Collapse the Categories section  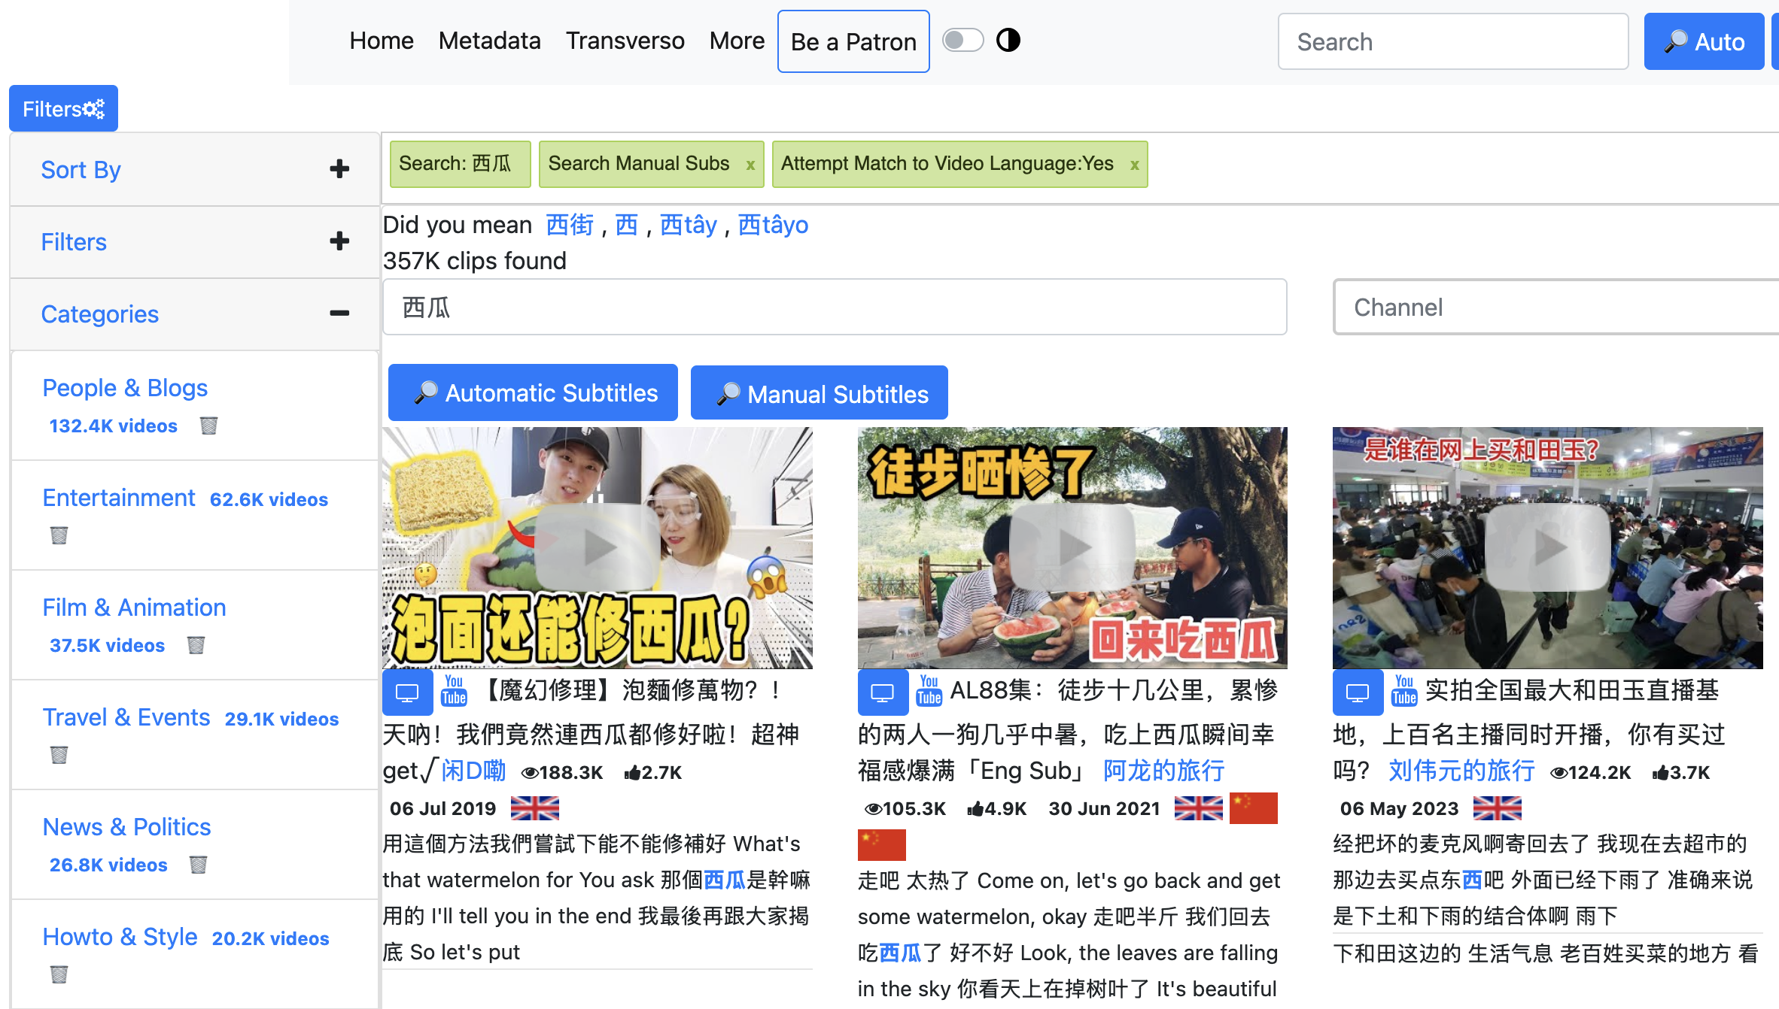point(339,314)
